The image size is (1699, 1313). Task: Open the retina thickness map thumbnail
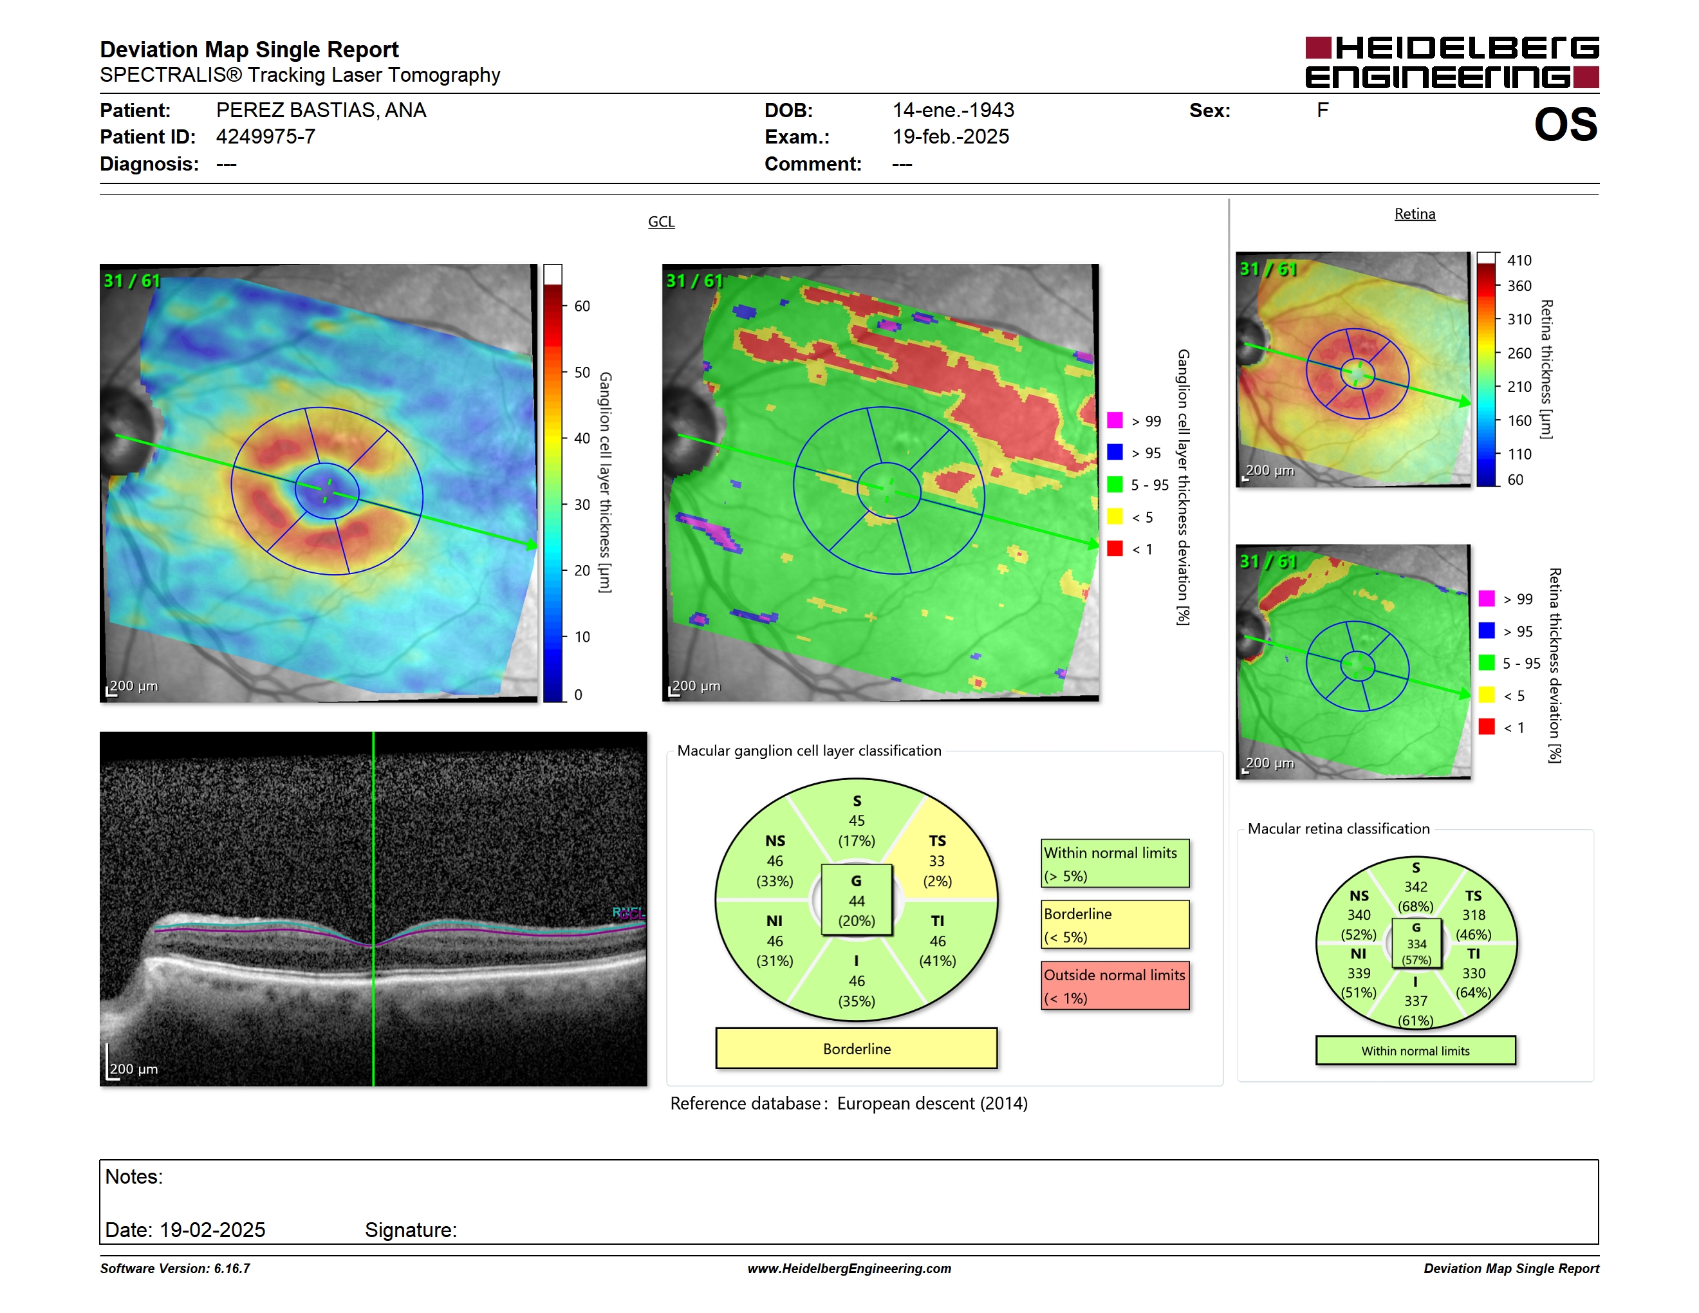point(1353,369)
